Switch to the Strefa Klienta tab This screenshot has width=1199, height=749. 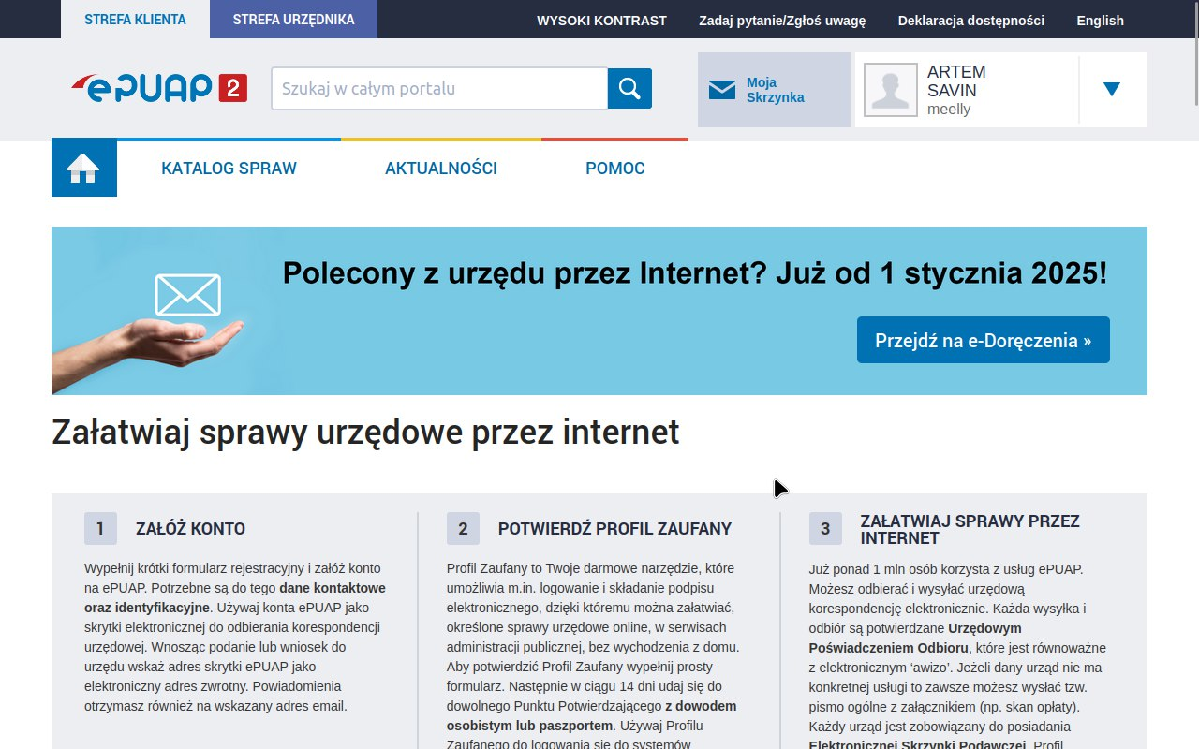click(x=135, y=20)
